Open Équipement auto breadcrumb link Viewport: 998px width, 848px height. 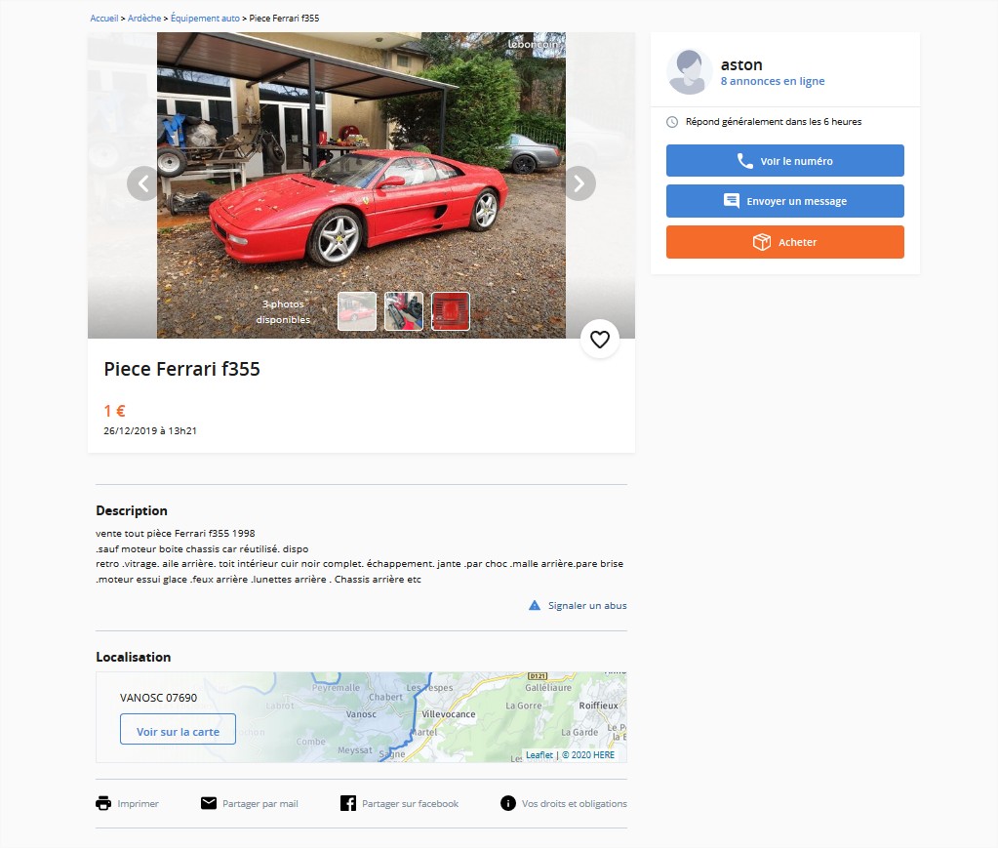(x=205, y=19)
